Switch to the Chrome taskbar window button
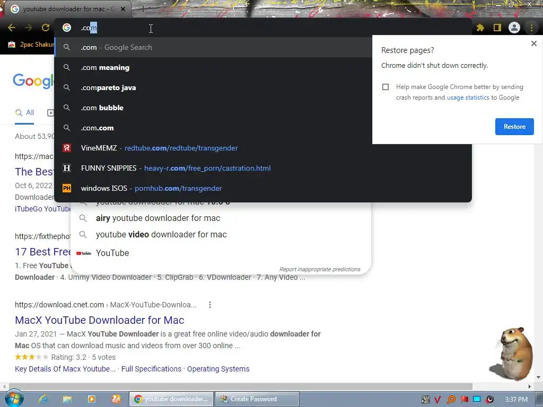Image resolution: width=543 pixels, height=407 pixels. [171, 399]
